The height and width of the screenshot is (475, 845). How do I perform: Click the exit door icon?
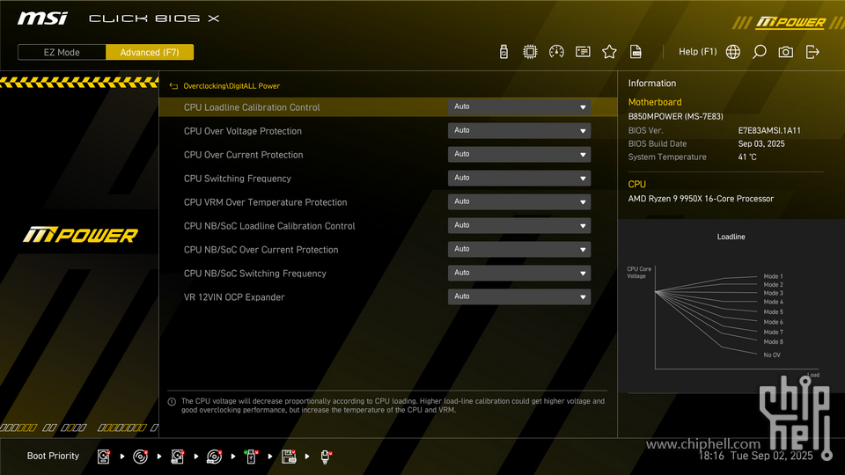812,52
